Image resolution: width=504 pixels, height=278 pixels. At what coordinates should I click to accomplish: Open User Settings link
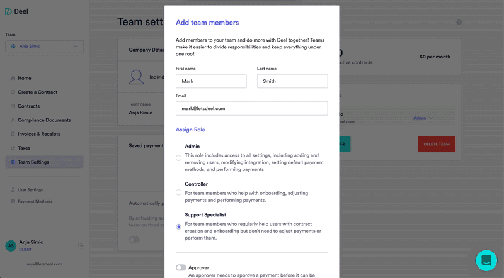click(30, 190)
